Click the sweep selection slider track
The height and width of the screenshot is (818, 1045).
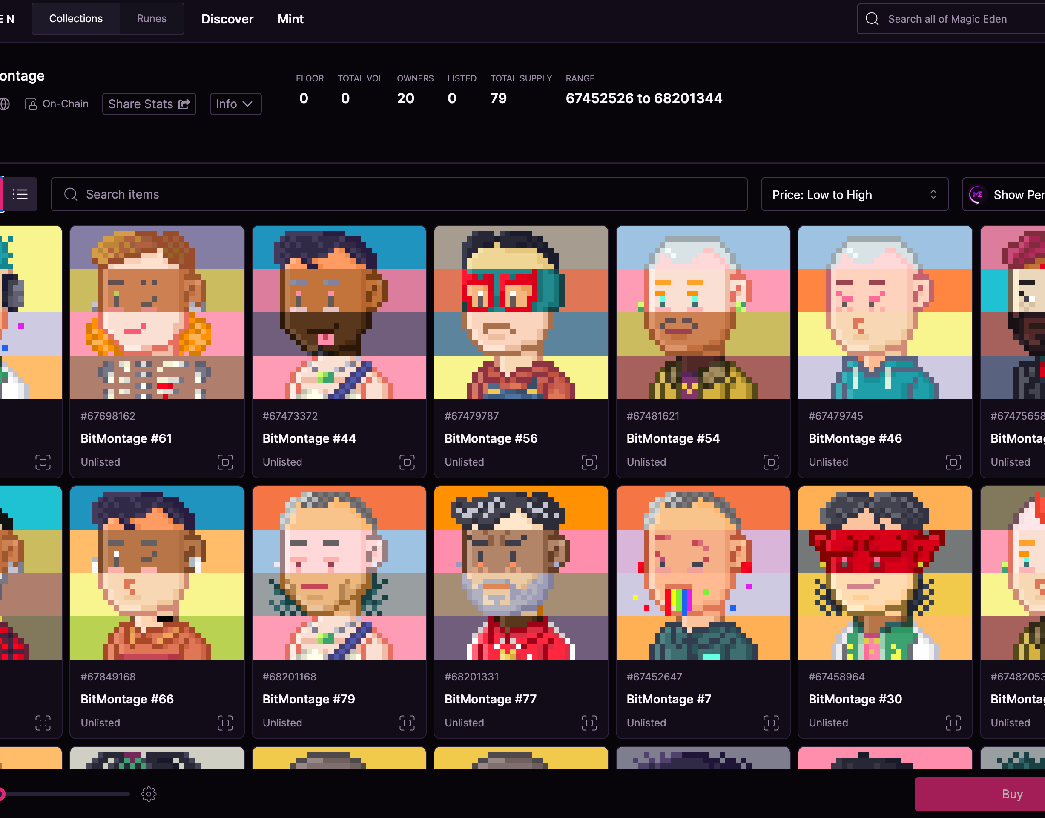coord(67,794)
